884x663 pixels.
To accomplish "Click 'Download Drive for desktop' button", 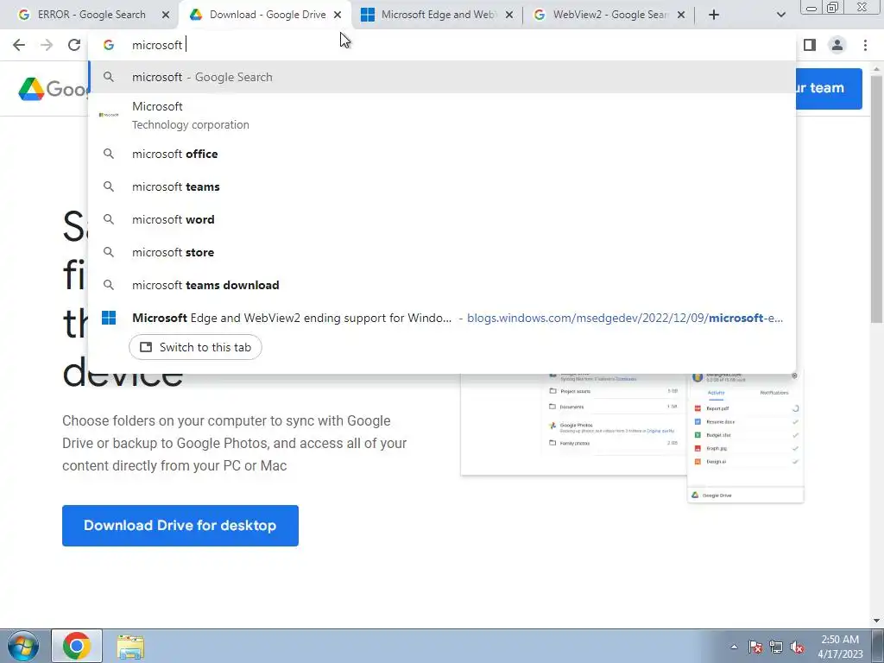I will [x=180, y=526].
